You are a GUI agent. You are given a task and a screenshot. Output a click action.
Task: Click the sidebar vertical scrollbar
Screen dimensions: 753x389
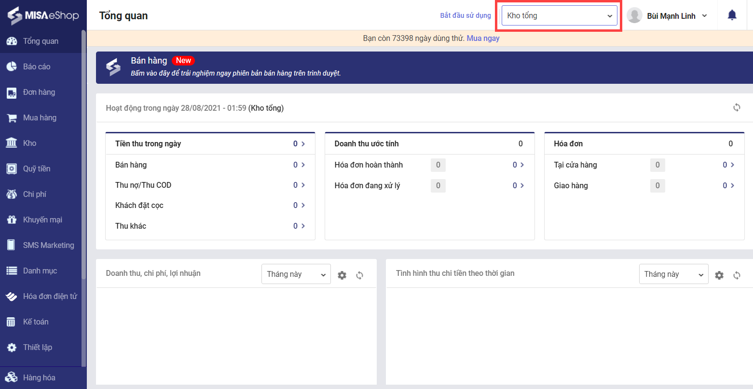[x=83, y=154]
